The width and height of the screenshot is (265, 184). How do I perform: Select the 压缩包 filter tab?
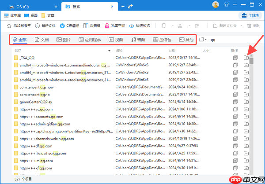click(162, 40)
